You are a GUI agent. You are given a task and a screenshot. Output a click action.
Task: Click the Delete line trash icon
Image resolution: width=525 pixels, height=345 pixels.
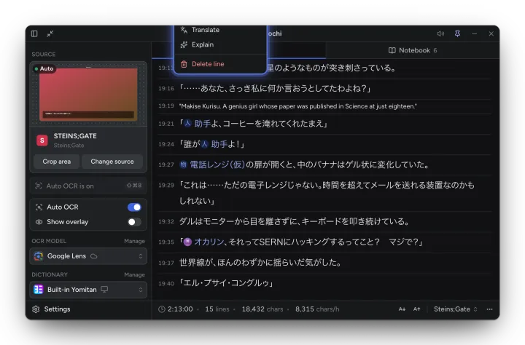(184, 64)
